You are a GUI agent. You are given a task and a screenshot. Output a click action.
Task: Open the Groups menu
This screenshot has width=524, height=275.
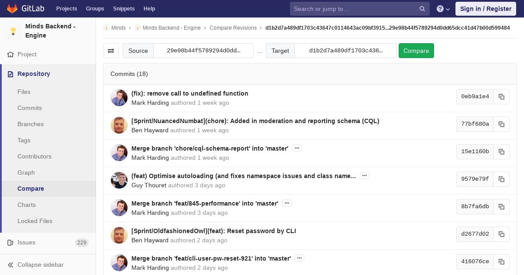pyautogui.click(x=95, y=9)
